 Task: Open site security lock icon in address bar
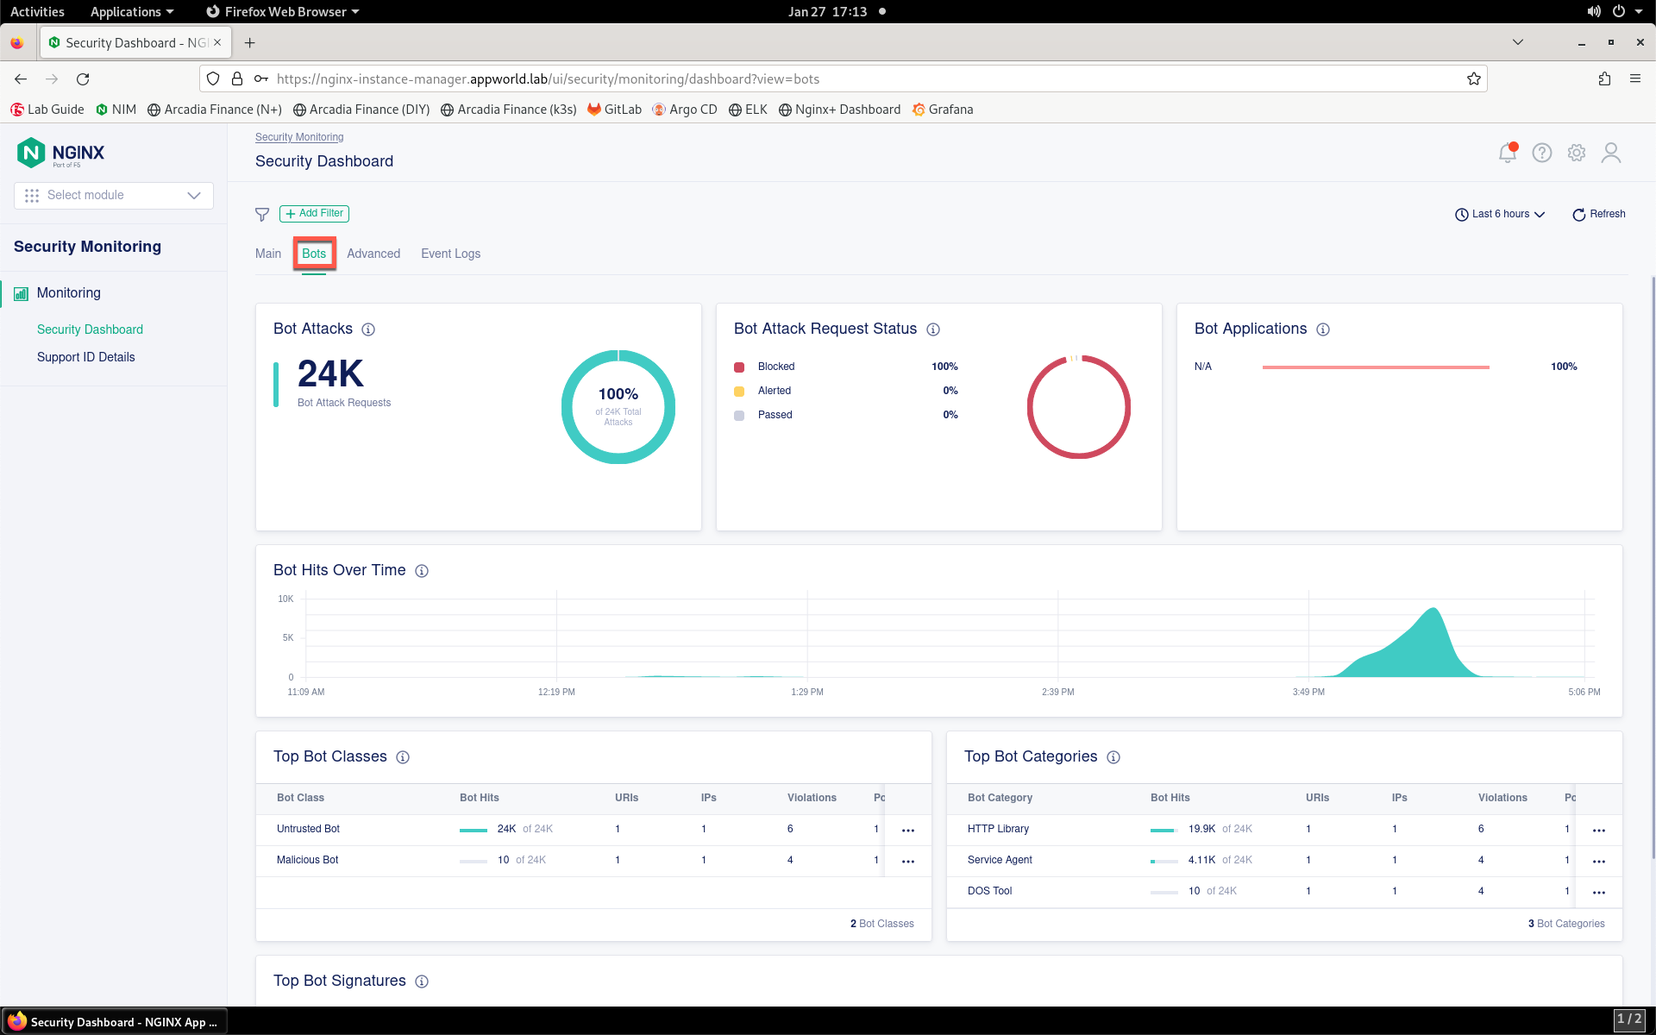(237, 78)
